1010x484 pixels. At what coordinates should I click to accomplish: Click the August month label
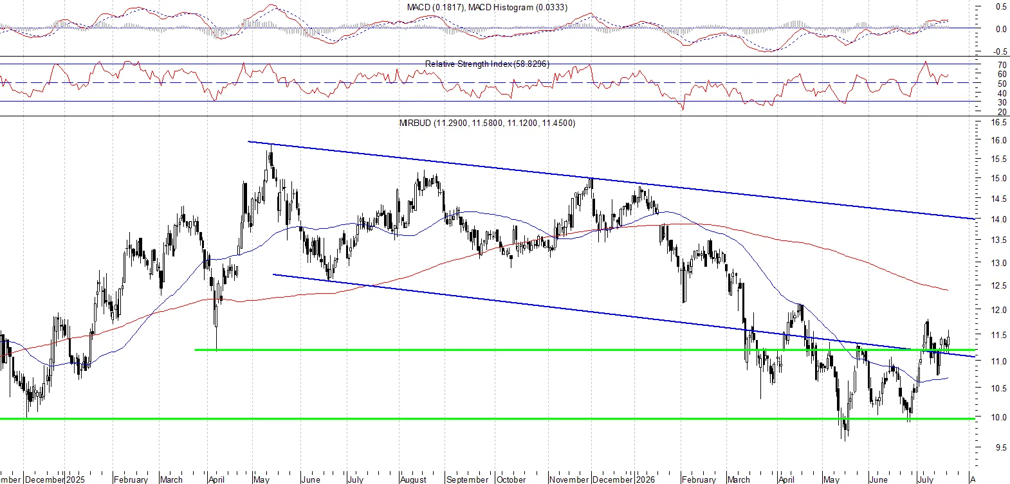pos(413,480)
